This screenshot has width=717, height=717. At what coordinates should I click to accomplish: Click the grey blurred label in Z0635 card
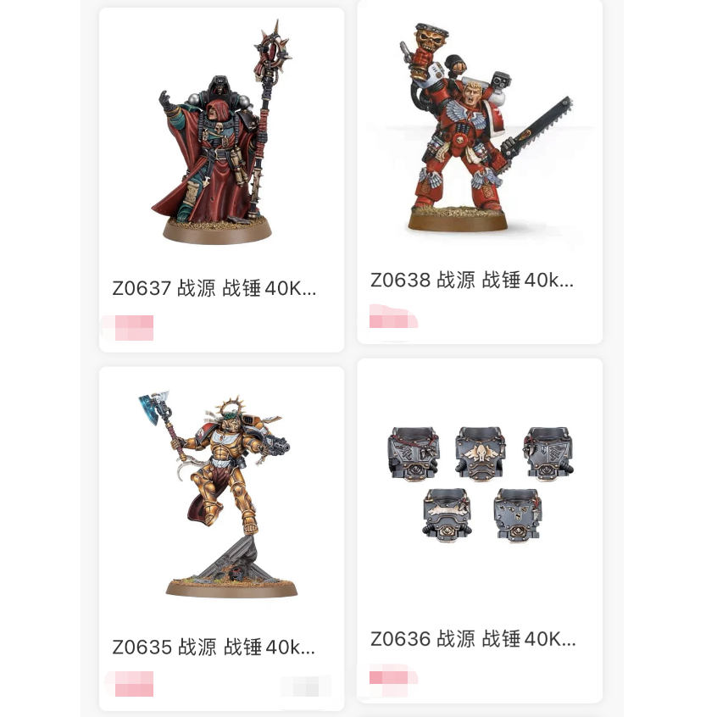(x=305, y=686)
